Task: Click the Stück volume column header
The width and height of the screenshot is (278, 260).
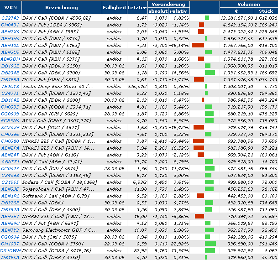Action: (266, 11)
